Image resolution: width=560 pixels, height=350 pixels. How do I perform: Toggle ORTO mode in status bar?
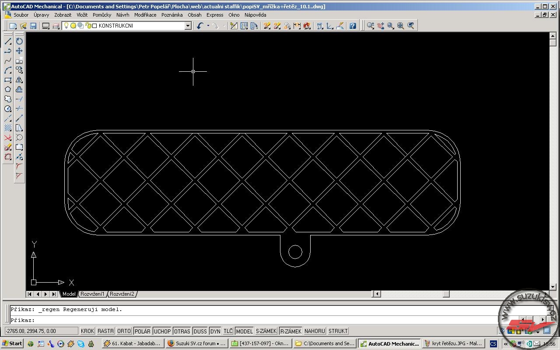124,331
